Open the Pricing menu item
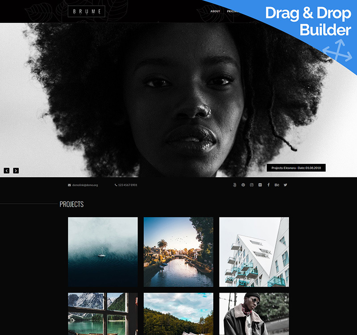 pyautogui.click(x=232, y=11)
